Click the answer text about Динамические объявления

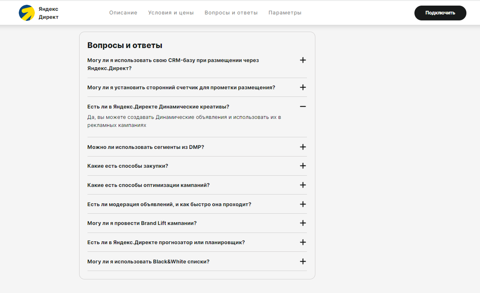click(184, 121)
